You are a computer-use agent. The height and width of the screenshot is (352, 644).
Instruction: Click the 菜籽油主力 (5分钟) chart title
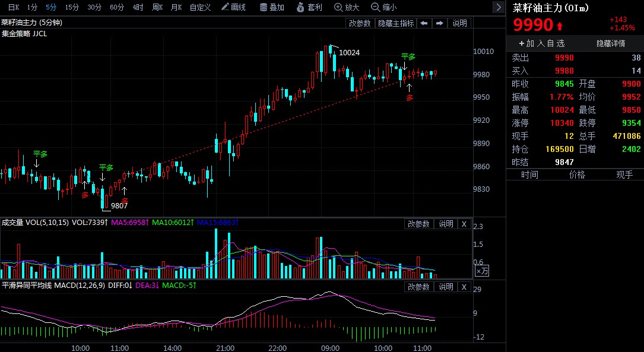pyautogui.click(x=31, y=23)
